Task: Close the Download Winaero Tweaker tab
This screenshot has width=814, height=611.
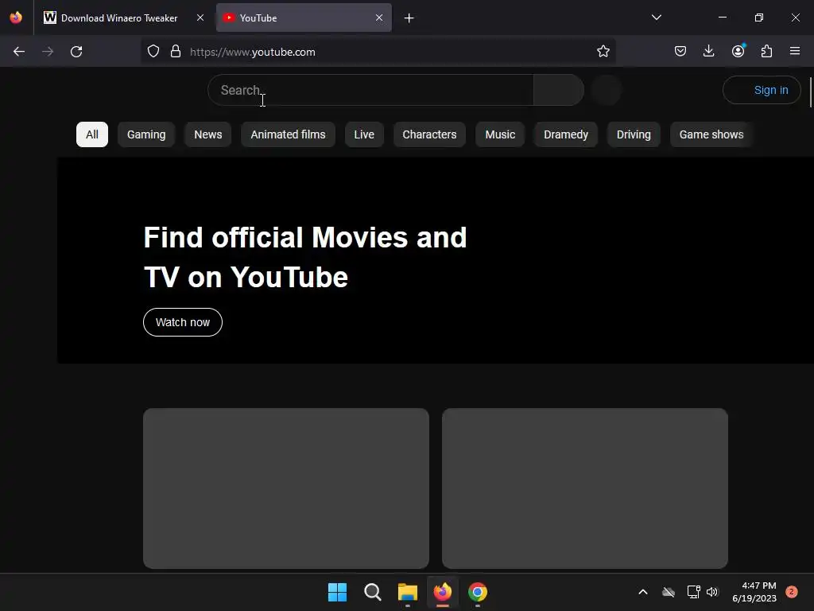Action: tap(200, 18)
